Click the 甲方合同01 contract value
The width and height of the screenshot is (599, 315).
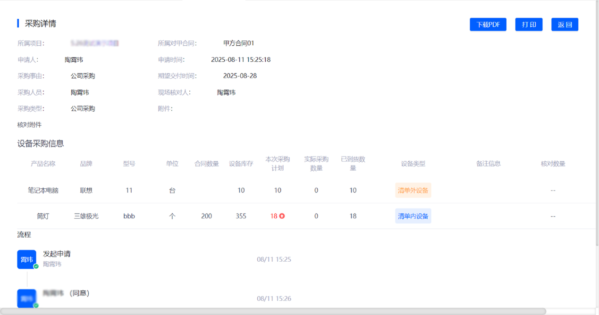(239, 43)
